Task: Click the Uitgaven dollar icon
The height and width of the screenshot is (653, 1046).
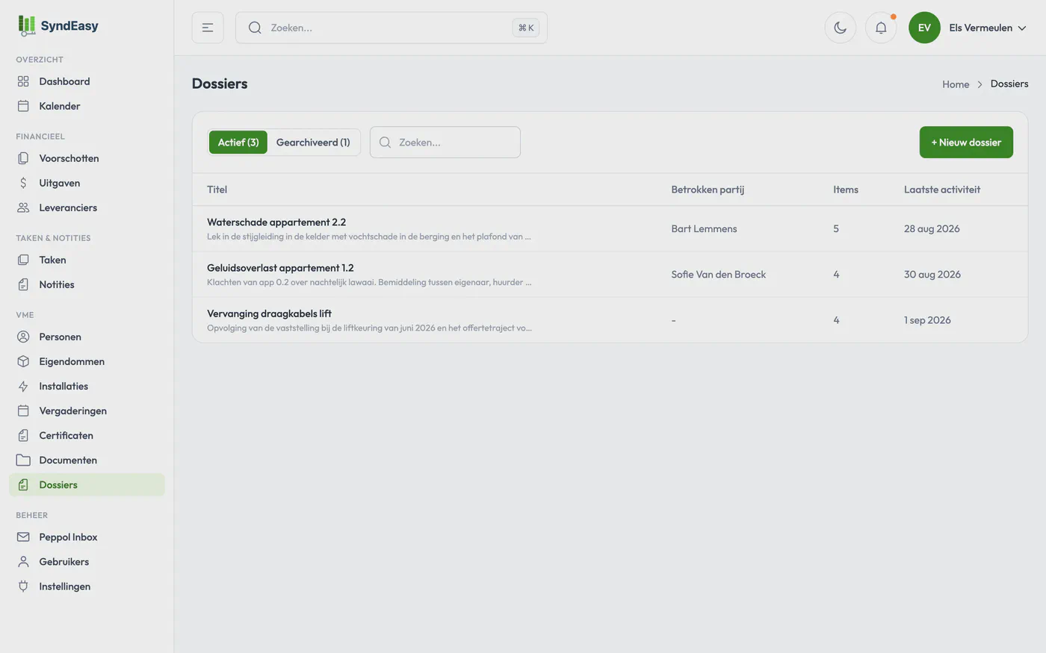Action: tap(23, 183)
